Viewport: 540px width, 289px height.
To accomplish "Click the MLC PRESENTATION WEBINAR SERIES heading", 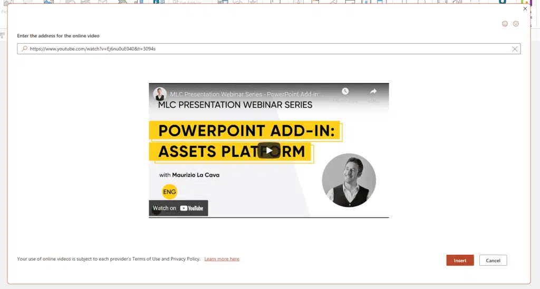I will 235,105.
